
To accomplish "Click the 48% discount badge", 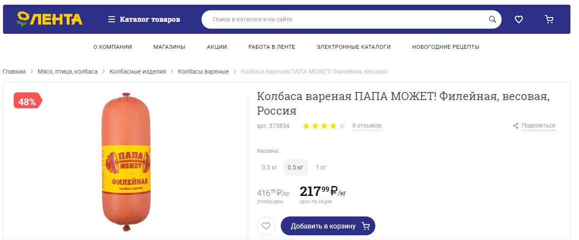I will (x=28, y=102).
